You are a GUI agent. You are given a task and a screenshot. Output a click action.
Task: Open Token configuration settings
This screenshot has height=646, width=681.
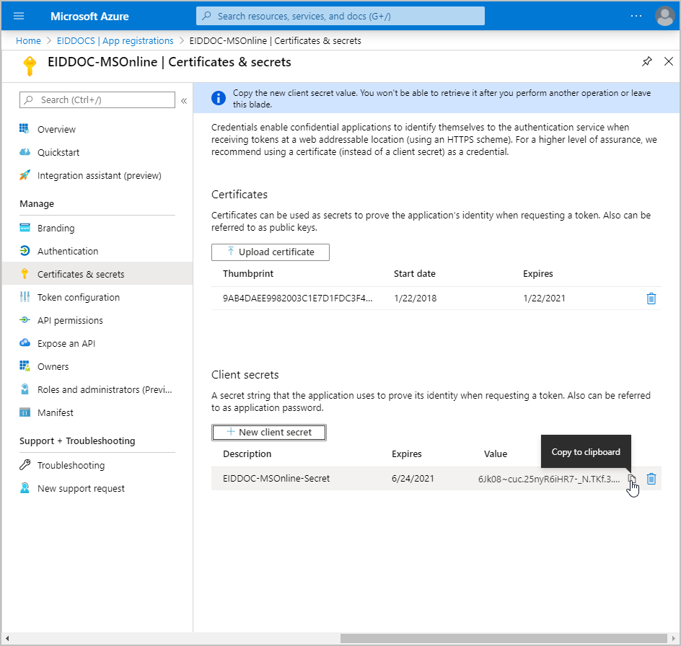(x=78, y=298)
